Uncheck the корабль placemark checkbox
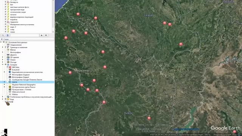Viewport: 242px width, 136px height. [6, 20]
